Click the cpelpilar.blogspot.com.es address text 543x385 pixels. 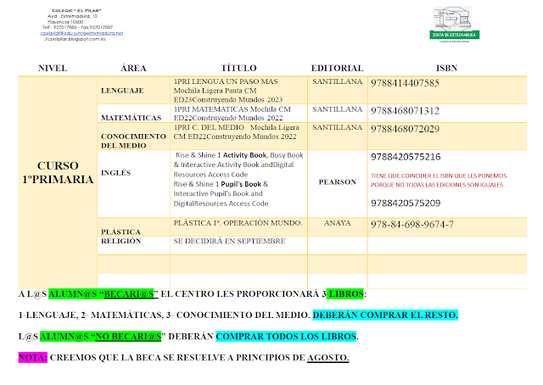click(75, 39)
